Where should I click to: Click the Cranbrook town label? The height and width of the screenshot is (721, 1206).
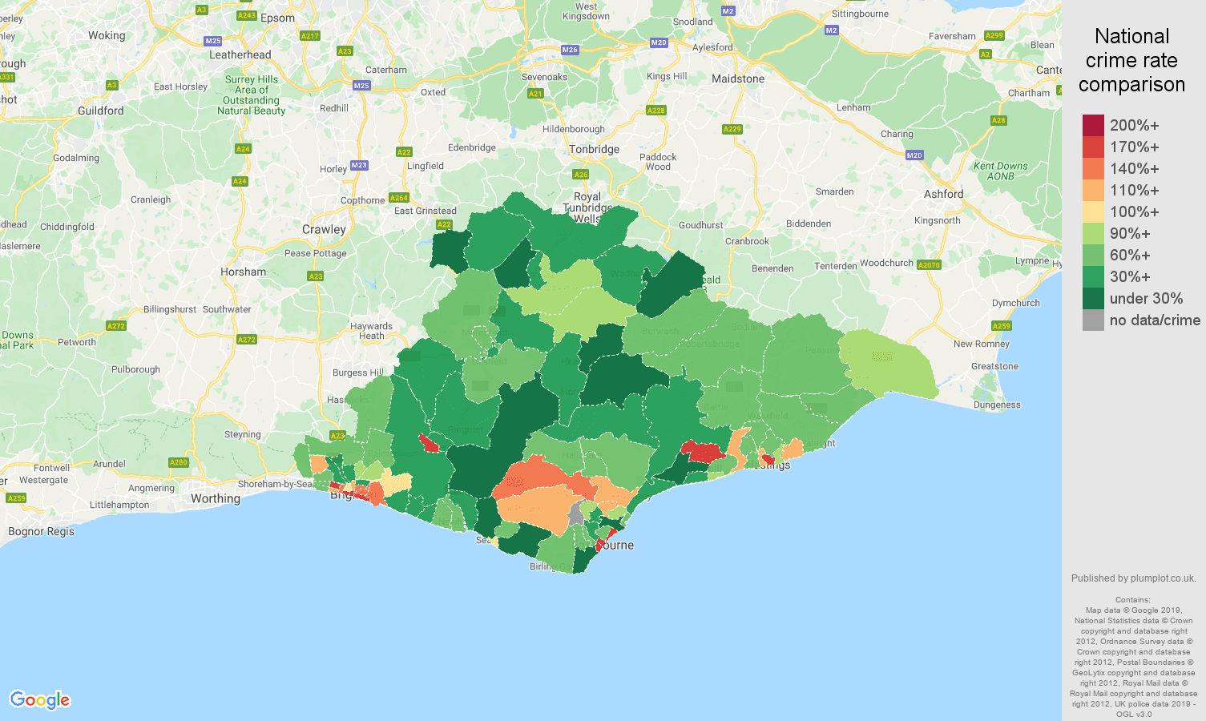click(x=747, y=241)
